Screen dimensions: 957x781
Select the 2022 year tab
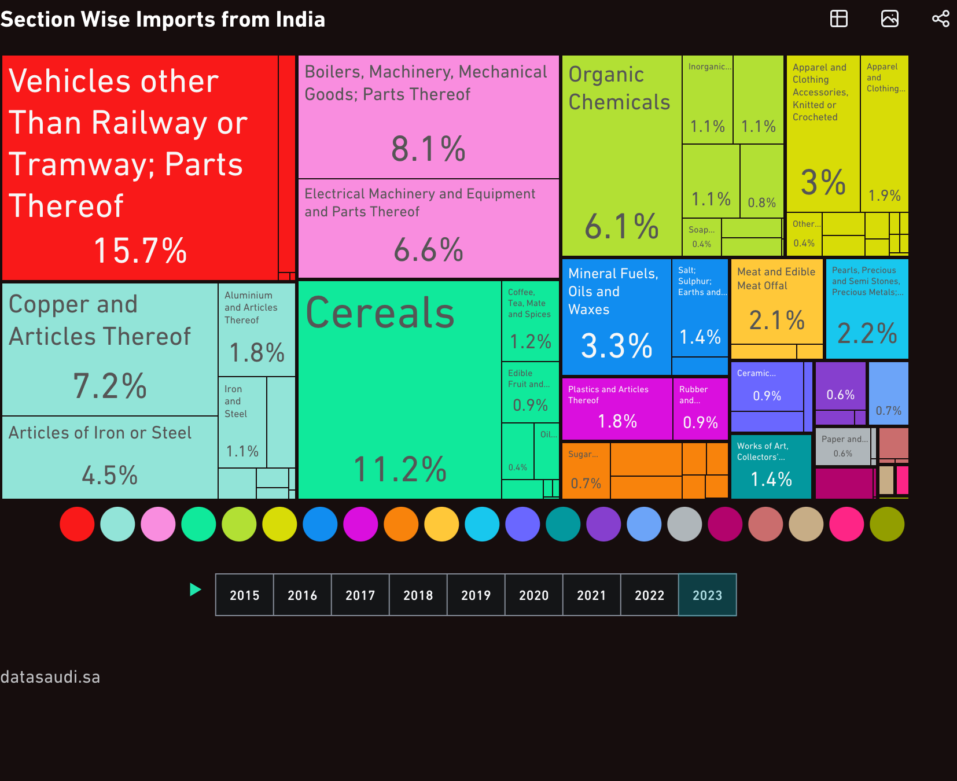pos(649,595)
